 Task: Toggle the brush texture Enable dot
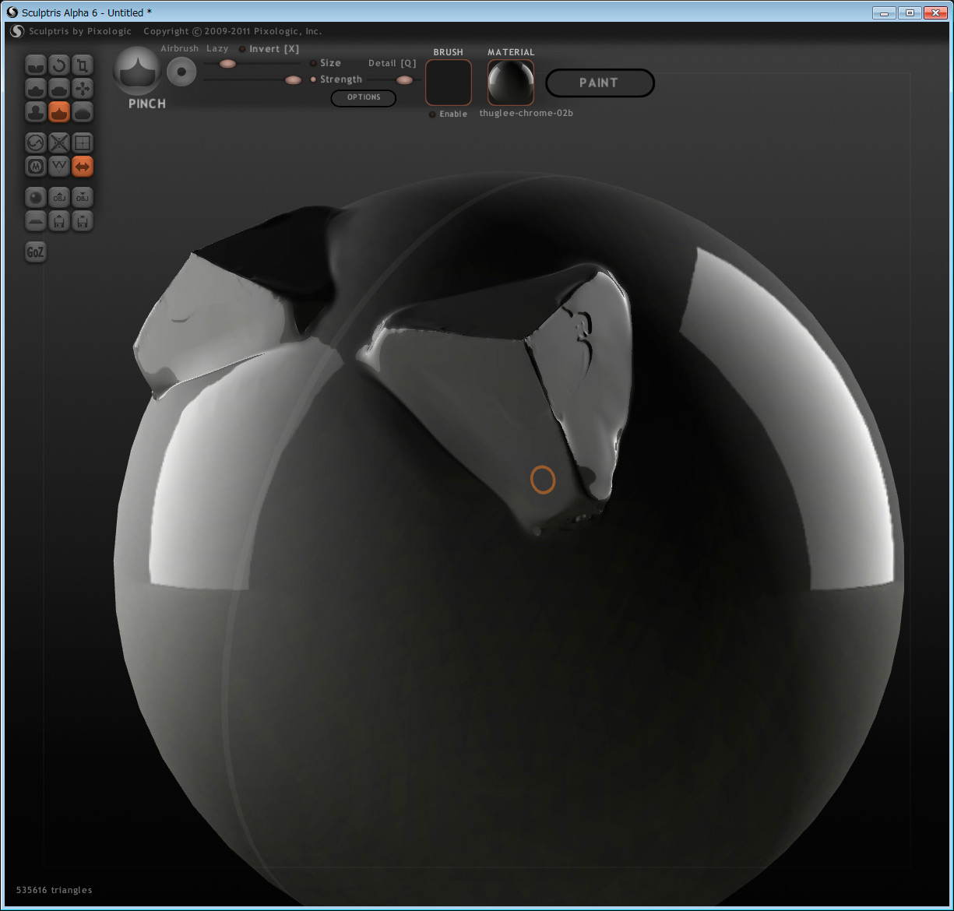(x=432, y=114)
